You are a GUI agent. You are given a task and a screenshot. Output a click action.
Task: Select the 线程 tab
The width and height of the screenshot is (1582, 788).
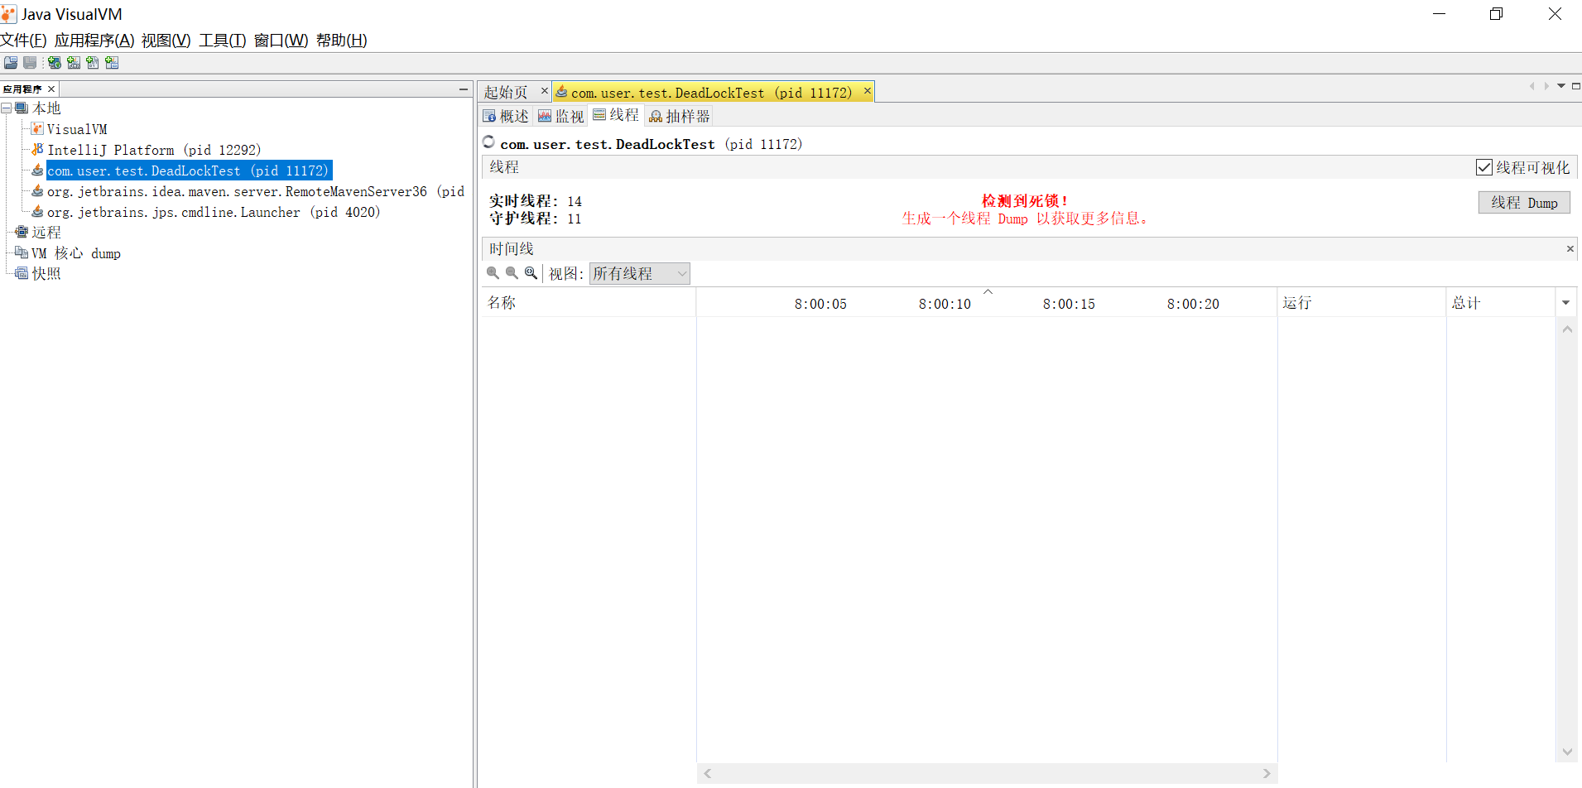(x=616, y=115)
